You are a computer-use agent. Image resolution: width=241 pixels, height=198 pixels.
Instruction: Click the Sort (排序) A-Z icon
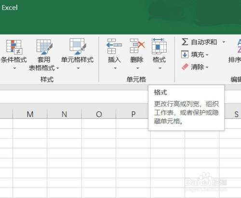pyautogui.click(x=239, y=46)
